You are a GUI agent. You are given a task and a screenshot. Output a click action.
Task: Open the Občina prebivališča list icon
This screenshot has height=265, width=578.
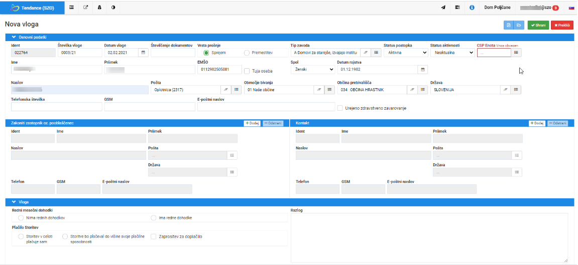tap(423, 90)
